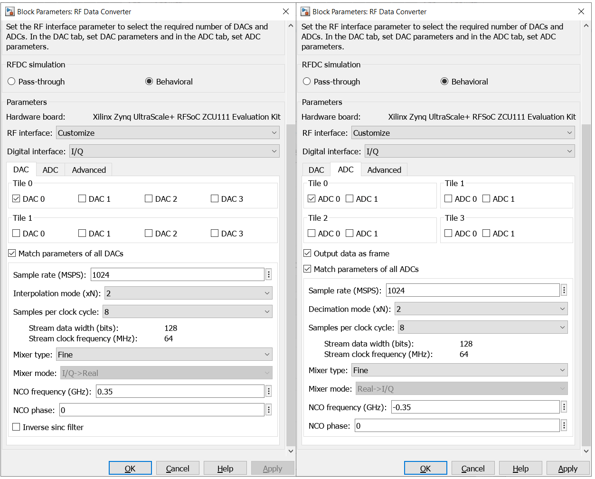Click scroll-down arrow in left dialog
Image resolution: width=595 pixels, height=479 pixels.
pyautogui.click(x=291, y=451)
